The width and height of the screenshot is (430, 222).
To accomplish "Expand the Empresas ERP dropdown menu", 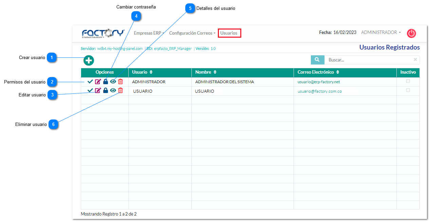I will coord(149,33).
